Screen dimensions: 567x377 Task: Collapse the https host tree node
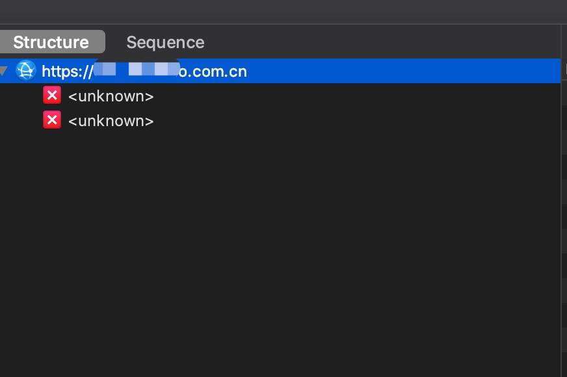pos(4,70)
